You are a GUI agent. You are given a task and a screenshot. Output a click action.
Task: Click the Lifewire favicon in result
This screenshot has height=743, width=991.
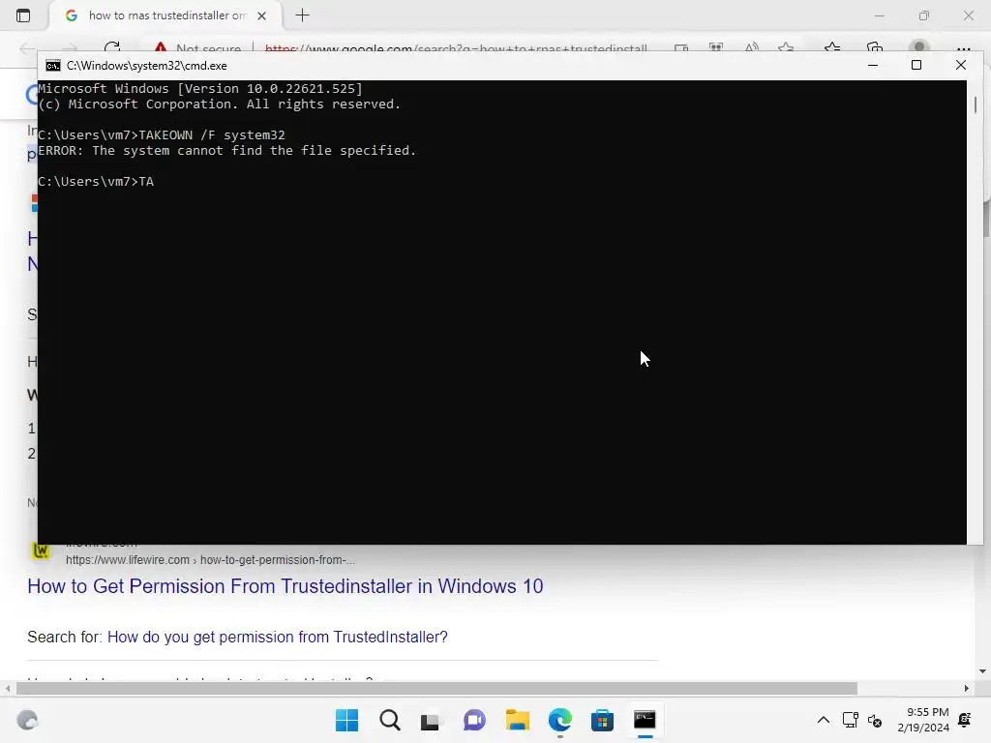pos(41,550)
